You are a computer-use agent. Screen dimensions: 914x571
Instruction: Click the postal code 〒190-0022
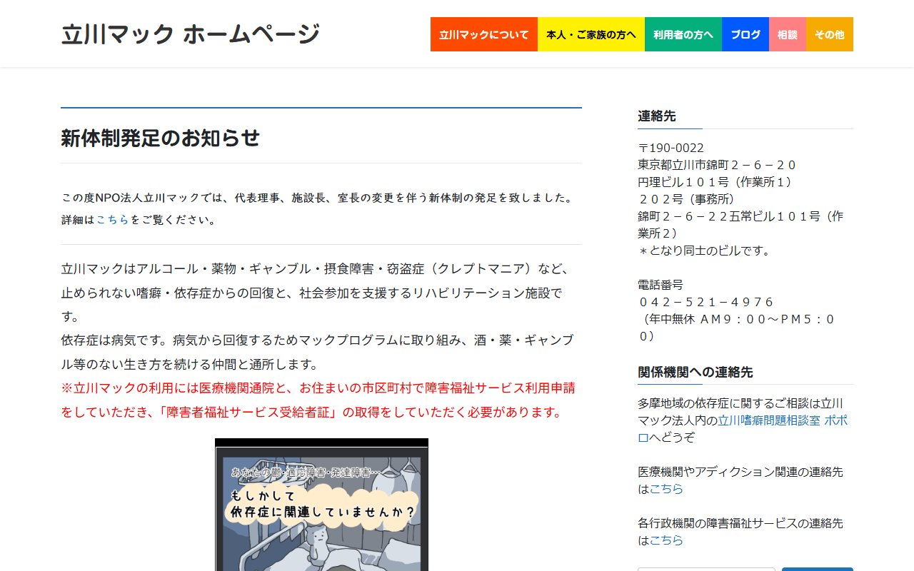click(671, 148)
